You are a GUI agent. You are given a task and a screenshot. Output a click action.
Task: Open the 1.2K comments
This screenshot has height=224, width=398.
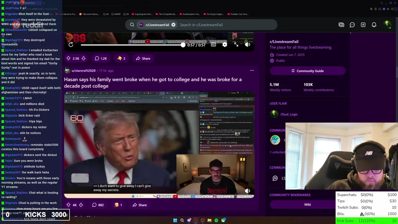[101, 58]
